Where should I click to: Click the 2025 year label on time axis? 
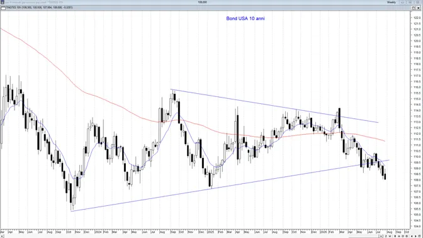[210, 232]
